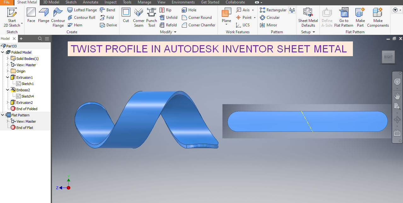Click the Zoom tool in navigation bar
This screenshot has height=203, width=403.
click(x=397, y=107)
